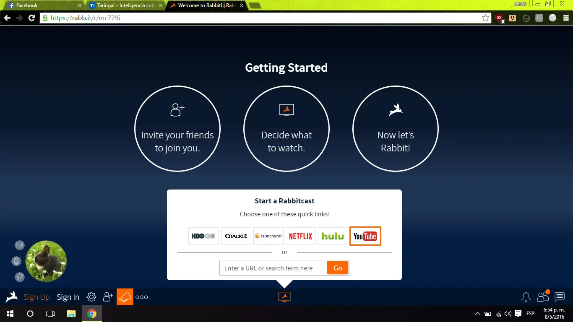The width and height of the screenshot is (573, 322).
Task: Open the Sign Up link
Action: (x=36, y=297)
